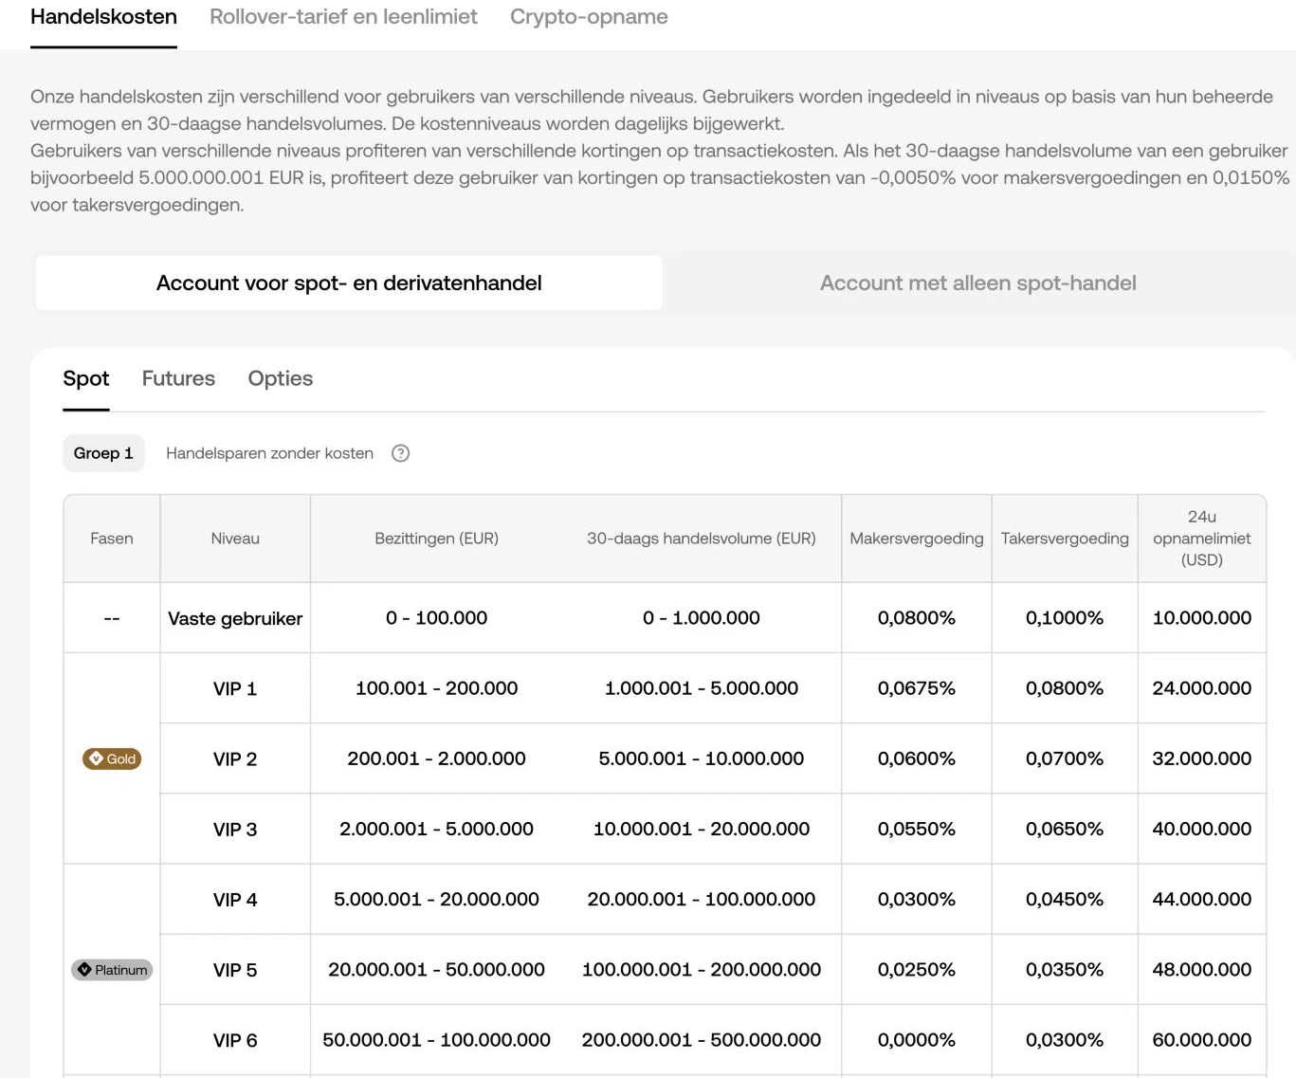Screen dimensions: 1296x1078
Task: Click the 0,0650% taker fee value
Action: tap(1065, 829)
